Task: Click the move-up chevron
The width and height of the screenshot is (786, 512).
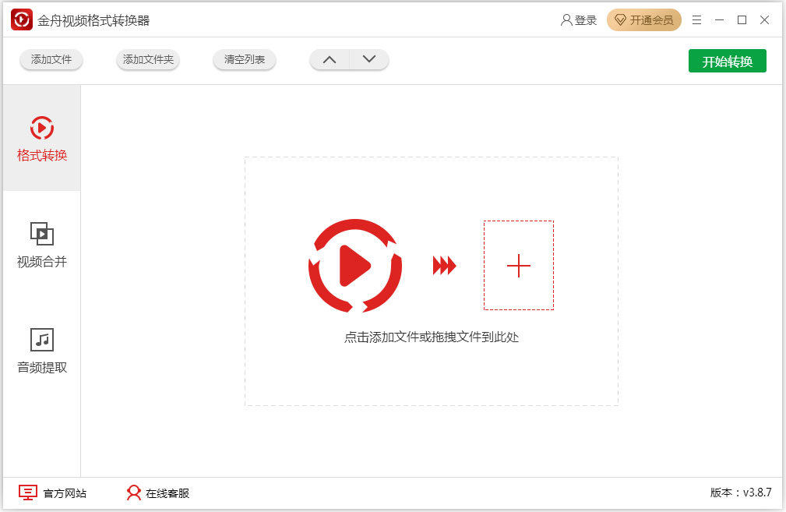Action: [x=330, y=58]
